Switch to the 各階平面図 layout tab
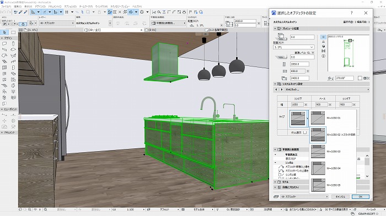Screen dimensions: 386x216 tap(217, 30)
